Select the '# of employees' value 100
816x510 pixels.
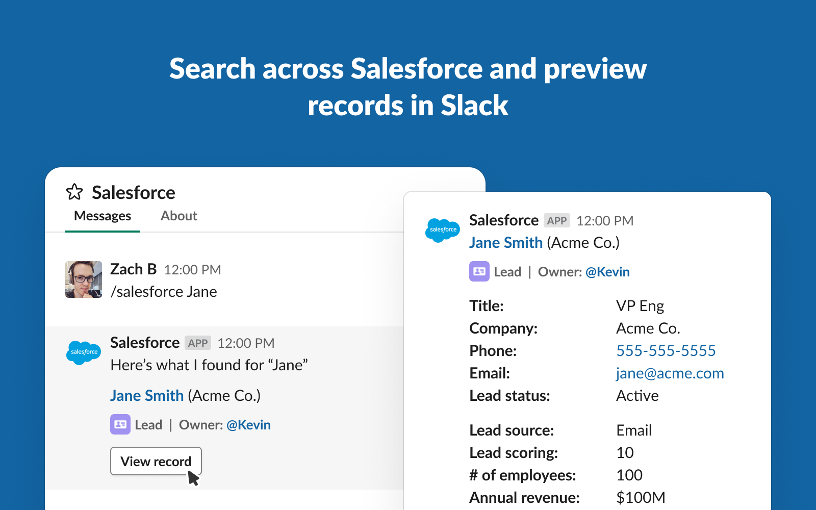tap(630, 475)
